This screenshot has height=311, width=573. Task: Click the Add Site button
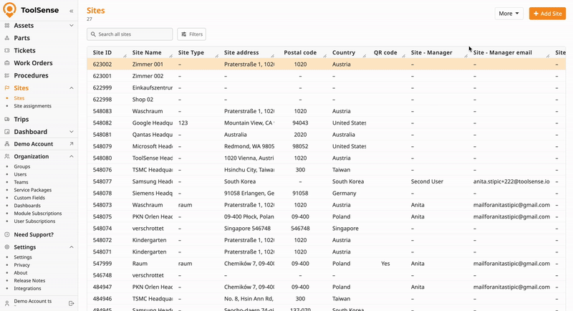pos(547,14)
